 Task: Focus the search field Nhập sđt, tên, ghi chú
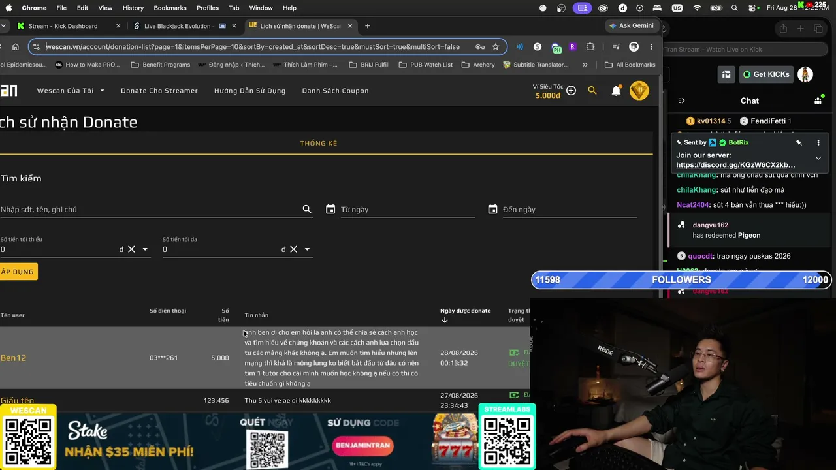(x=150, y=209)
